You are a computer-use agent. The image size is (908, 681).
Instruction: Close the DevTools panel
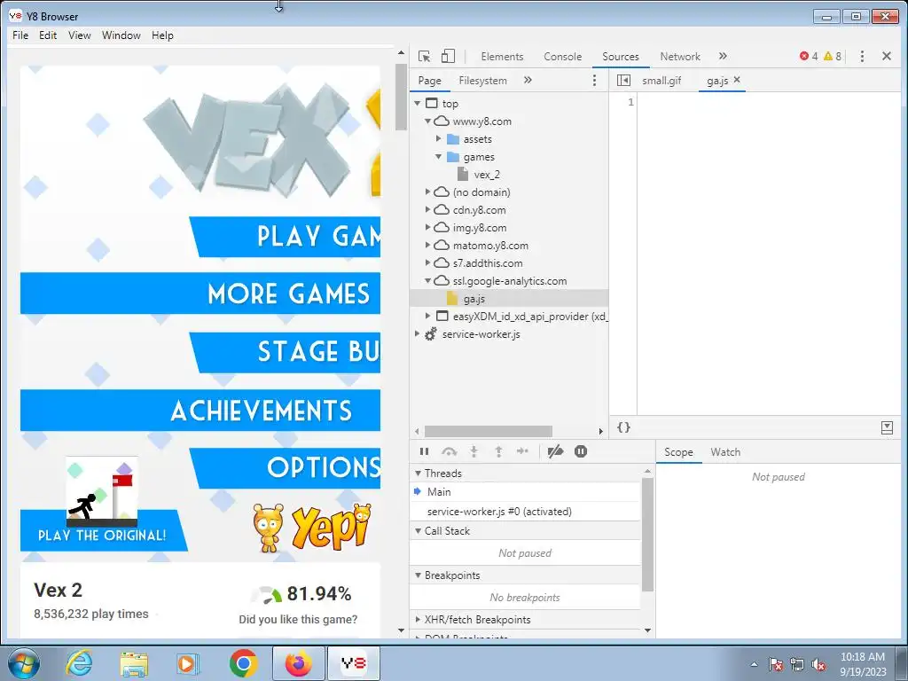(x=887, y=56)
